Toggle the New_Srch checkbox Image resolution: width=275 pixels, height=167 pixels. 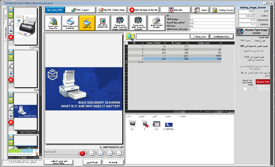(x=195, y=37)
